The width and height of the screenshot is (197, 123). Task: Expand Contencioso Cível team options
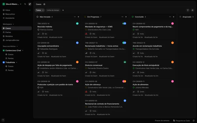coord(23,51)
